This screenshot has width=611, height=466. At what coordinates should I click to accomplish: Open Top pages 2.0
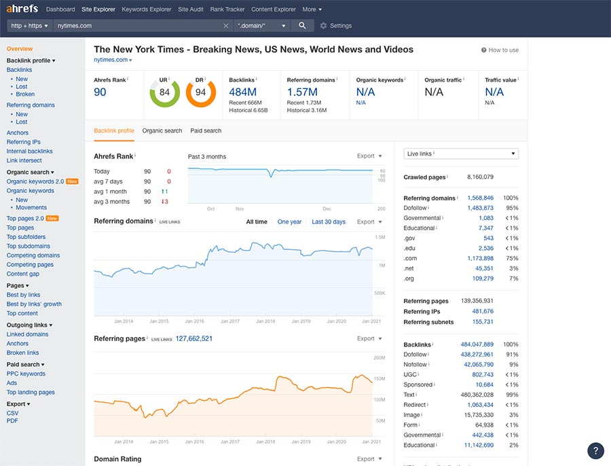(25, 218)
